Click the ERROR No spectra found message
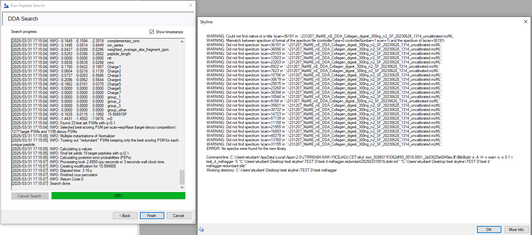The height and width of the screenshot is (235, 532). [247, 149]
